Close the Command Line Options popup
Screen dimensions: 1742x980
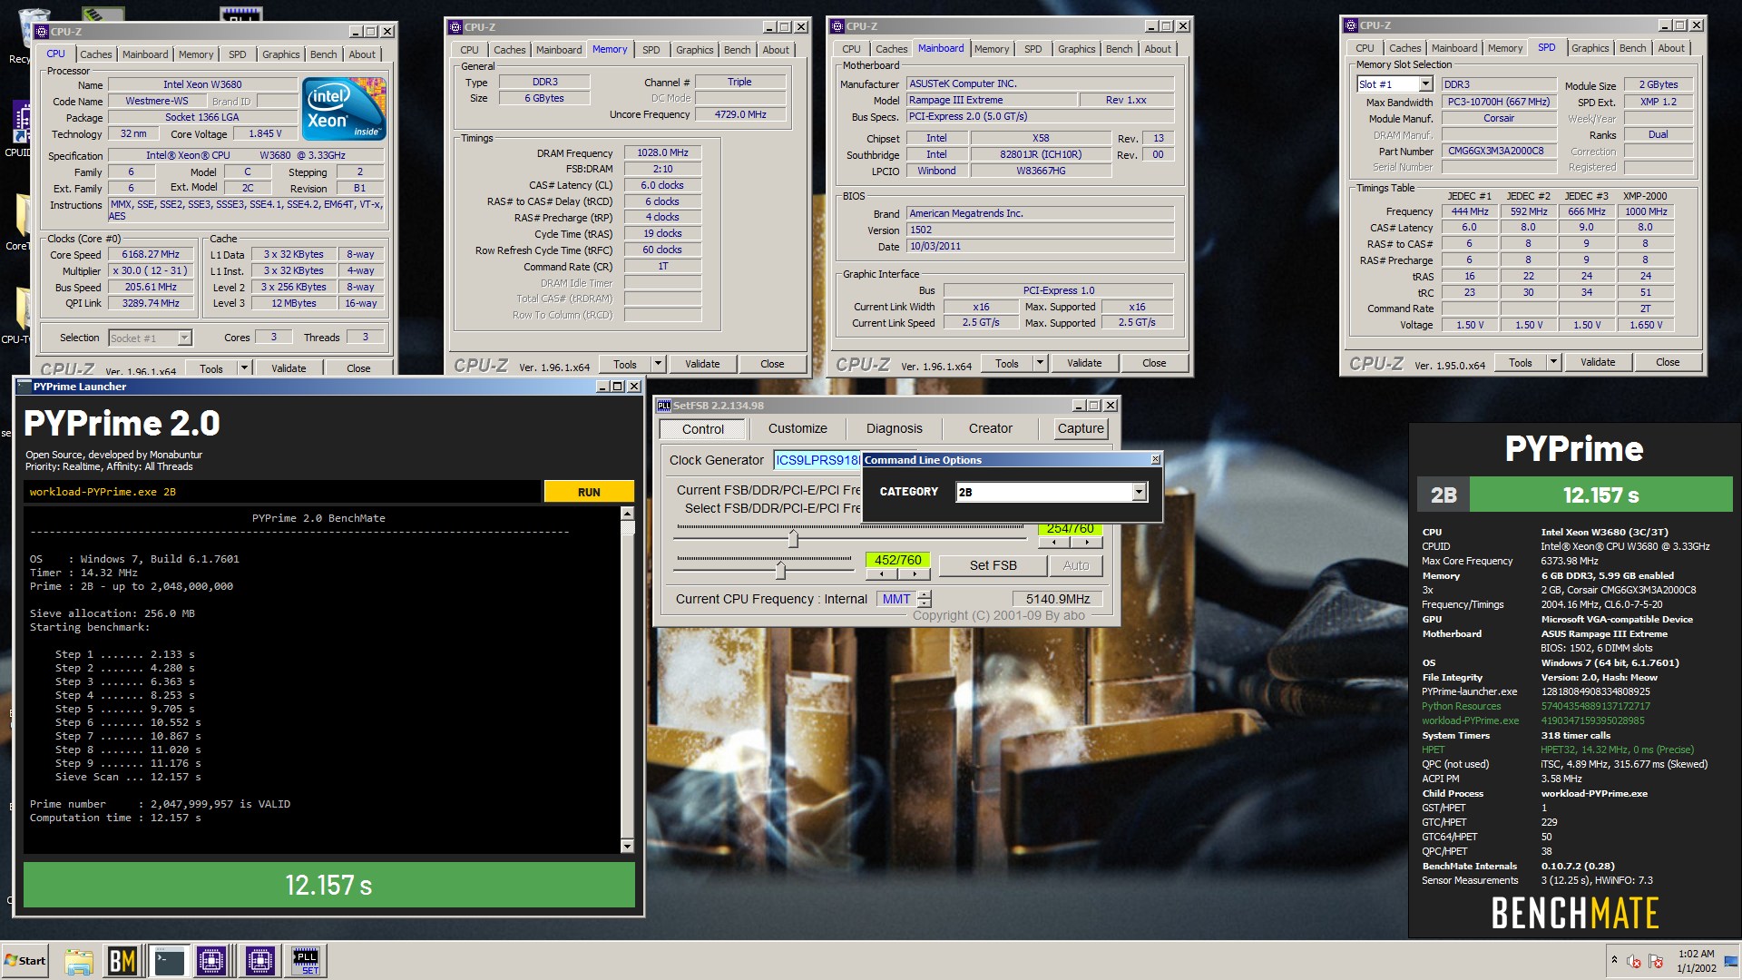pos(1155,460)
